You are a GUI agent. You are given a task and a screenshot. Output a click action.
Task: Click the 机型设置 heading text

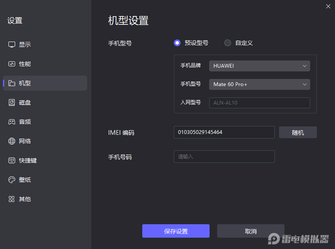pos(128,21)
